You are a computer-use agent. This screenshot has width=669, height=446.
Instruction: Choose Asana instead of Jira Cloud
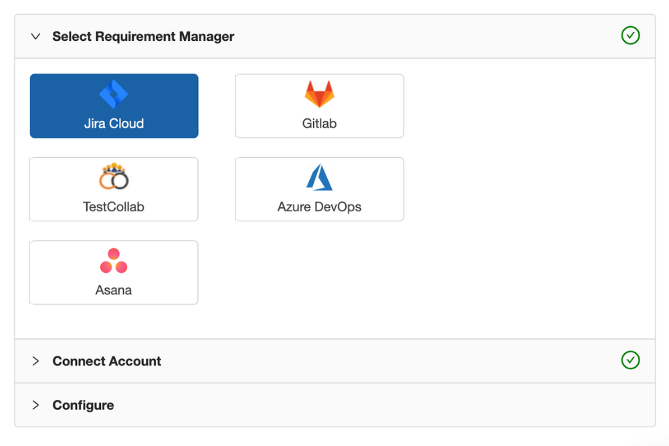click(x=114, y=272)
